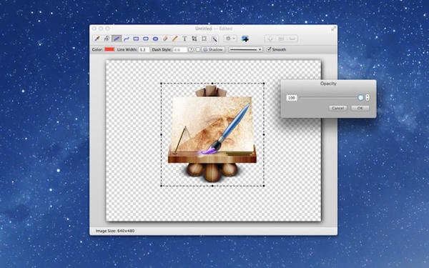This screenshot has height=268, width=429.
Task: Click the left-middle selection handle
Action: point(161,134)
